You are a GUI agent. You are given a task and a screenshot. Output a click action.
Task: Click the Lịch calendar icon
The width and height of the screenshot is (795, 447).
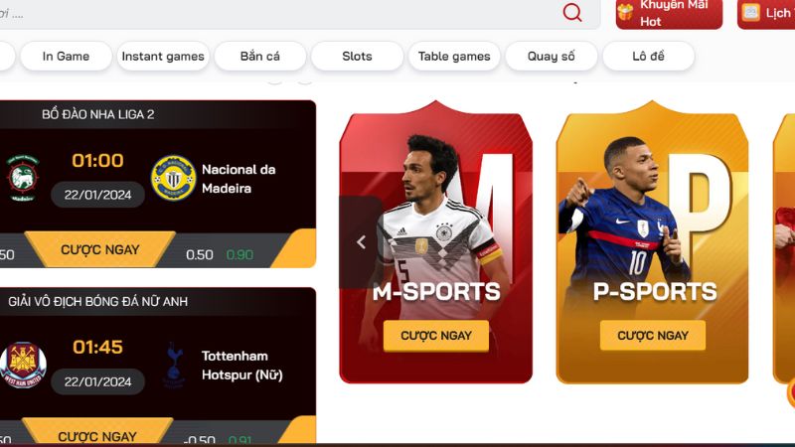751,12
